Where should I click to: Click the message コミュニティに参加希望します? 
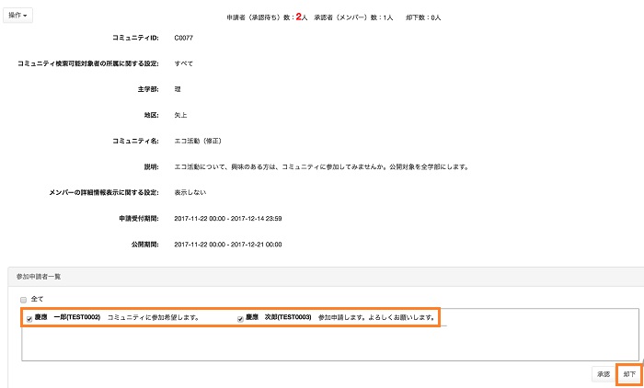(153, 318)
